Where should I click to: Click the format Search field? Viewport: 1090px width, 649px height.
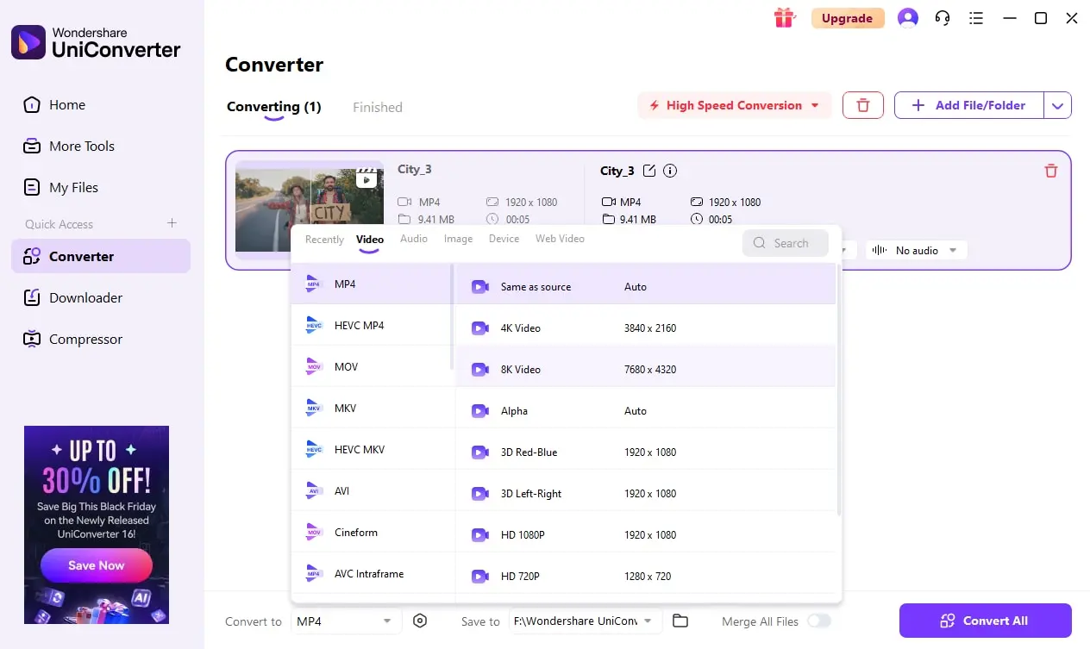point(786,243)
